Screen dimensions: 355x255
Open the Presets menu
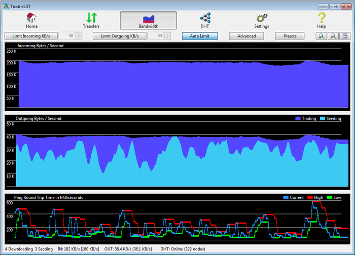click(290, 36)
